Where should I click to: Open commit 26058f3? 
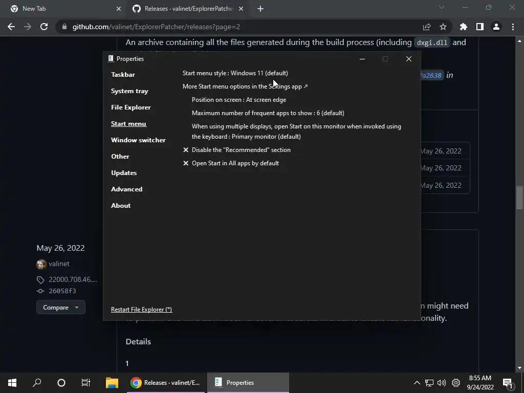pos(62,291)
